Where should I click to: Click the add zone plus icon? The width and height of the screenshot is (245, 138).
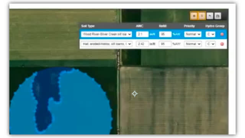[194, 16]
